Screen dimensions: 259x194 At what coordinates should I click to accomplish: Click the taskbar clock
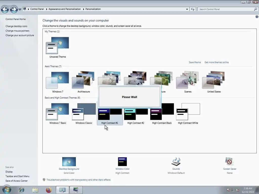click(x=248, y=190)
